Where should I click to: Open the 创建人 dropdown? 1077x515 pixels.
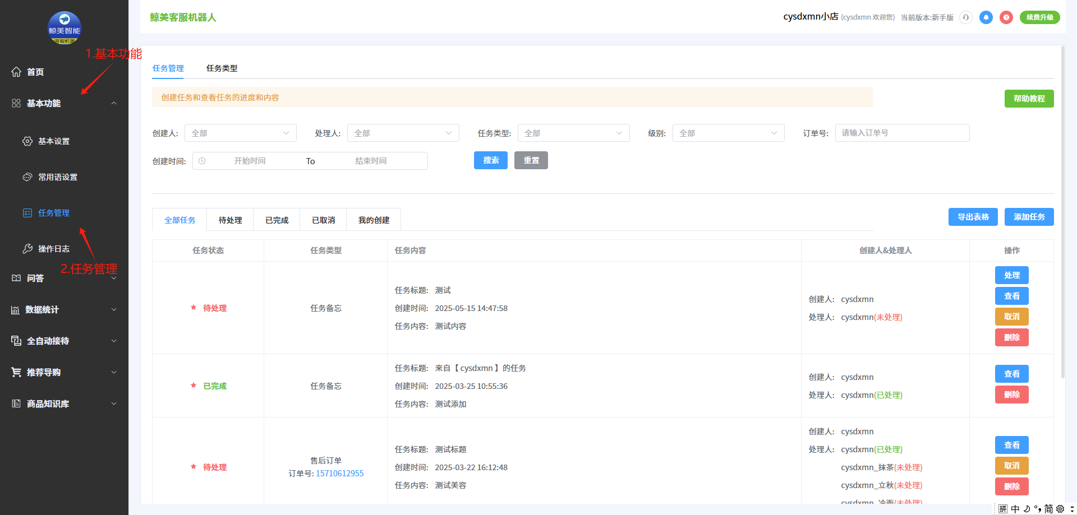[240, 133]
